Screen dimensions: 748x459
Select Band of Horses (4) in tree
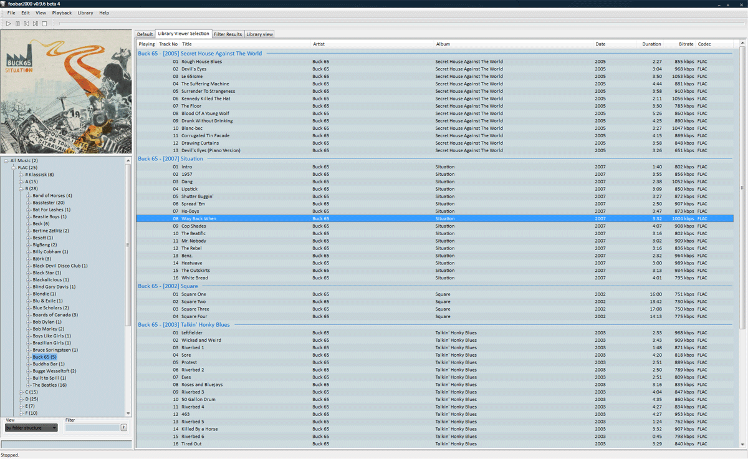pyautogui.click(x=52, y=196)
